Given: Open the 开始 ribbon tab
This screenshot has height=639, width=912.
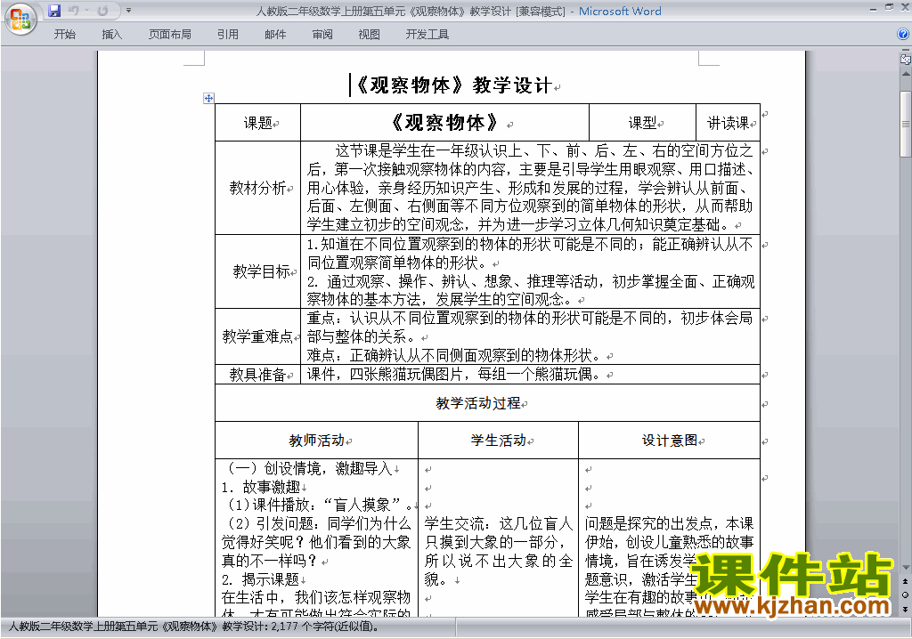Looking at the screenshot, I should (64, 35).
